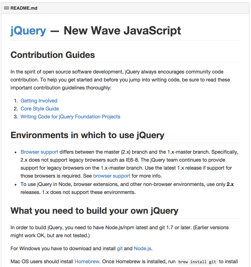Open the Node.js link

coord(142,248)
